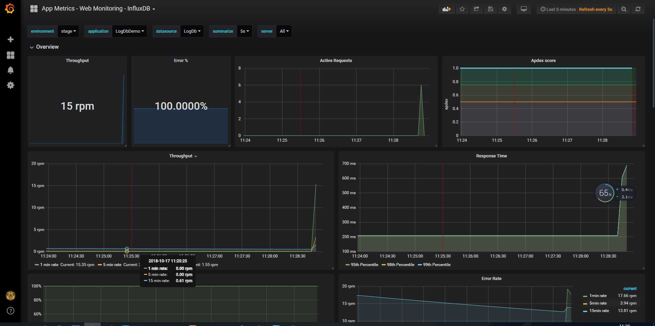
Task: Toggle the '1 min rate' series in the Throughput legend
Action: click(x=49, y=265)
